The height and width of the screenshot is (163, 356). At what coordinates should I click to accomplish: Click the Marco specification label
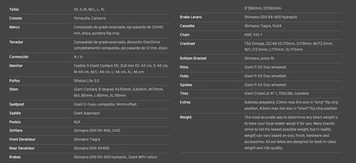tap(14, 27)
